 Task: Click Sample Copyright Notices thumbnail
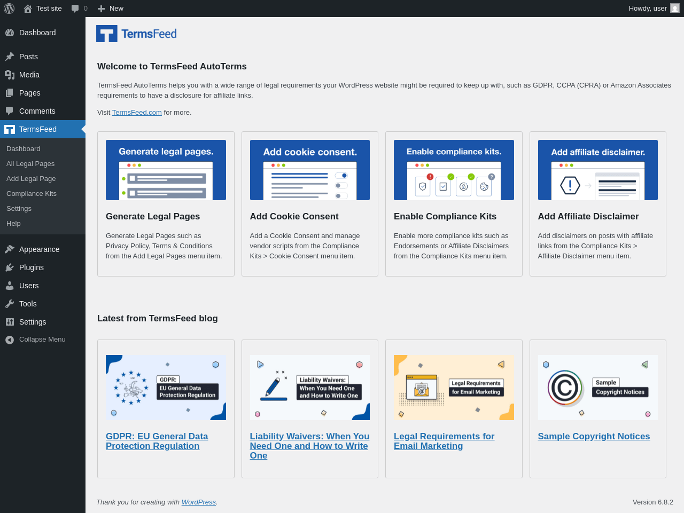point(598,388)
